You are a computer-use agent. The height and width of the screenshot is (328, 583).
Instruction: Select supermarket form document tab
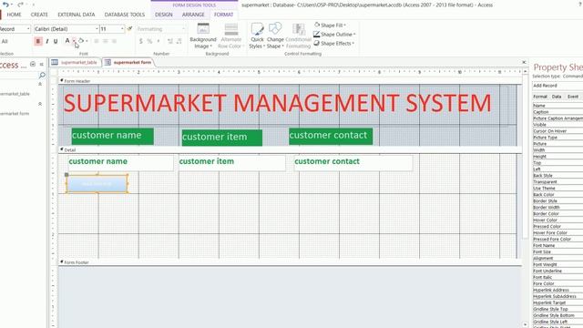(128, 63)
